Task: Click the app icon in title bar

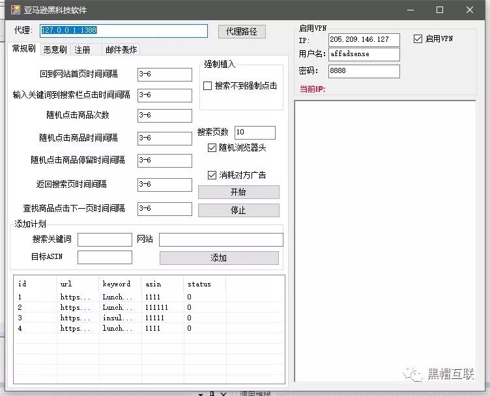Action: (x=16, y=10)
